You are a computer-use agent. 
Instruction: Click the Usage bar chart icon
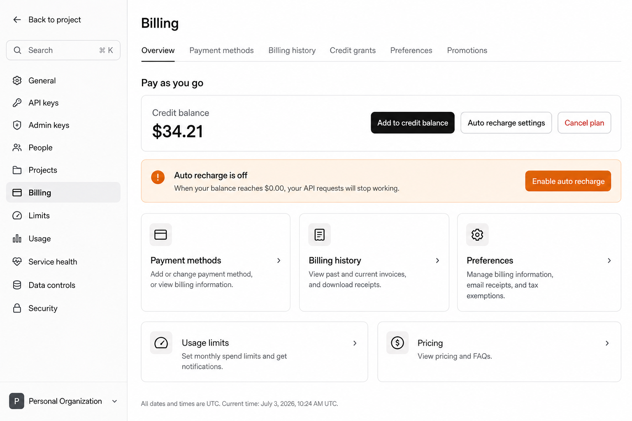click(x=17, y=238)
